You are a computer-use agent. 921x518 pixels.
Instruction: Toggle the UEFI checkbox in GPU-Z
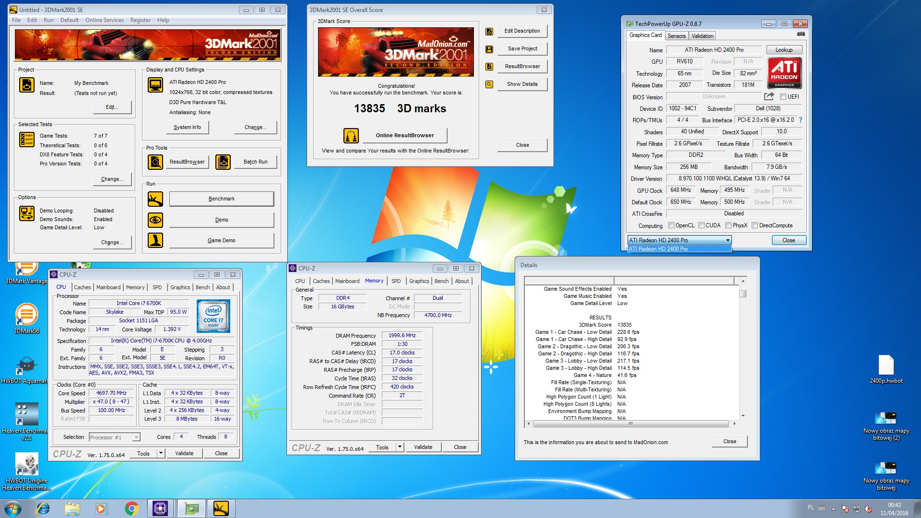click(x=783, y=97)
